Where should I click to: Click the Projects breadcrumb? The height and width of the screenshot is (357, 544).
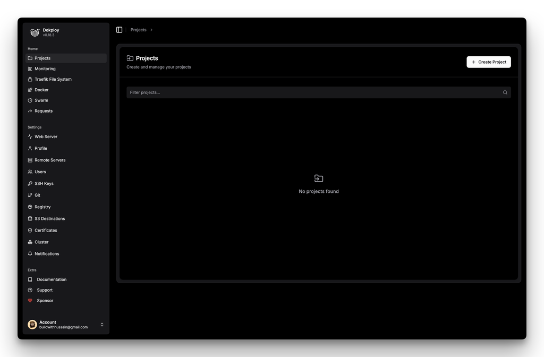point(138,30)
